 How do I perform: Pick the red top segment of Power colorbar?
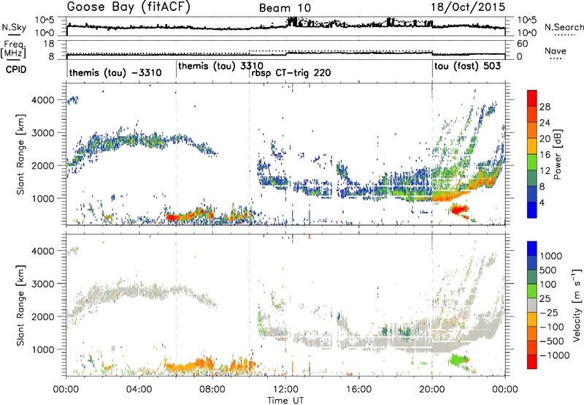click(x=532, y=98)
